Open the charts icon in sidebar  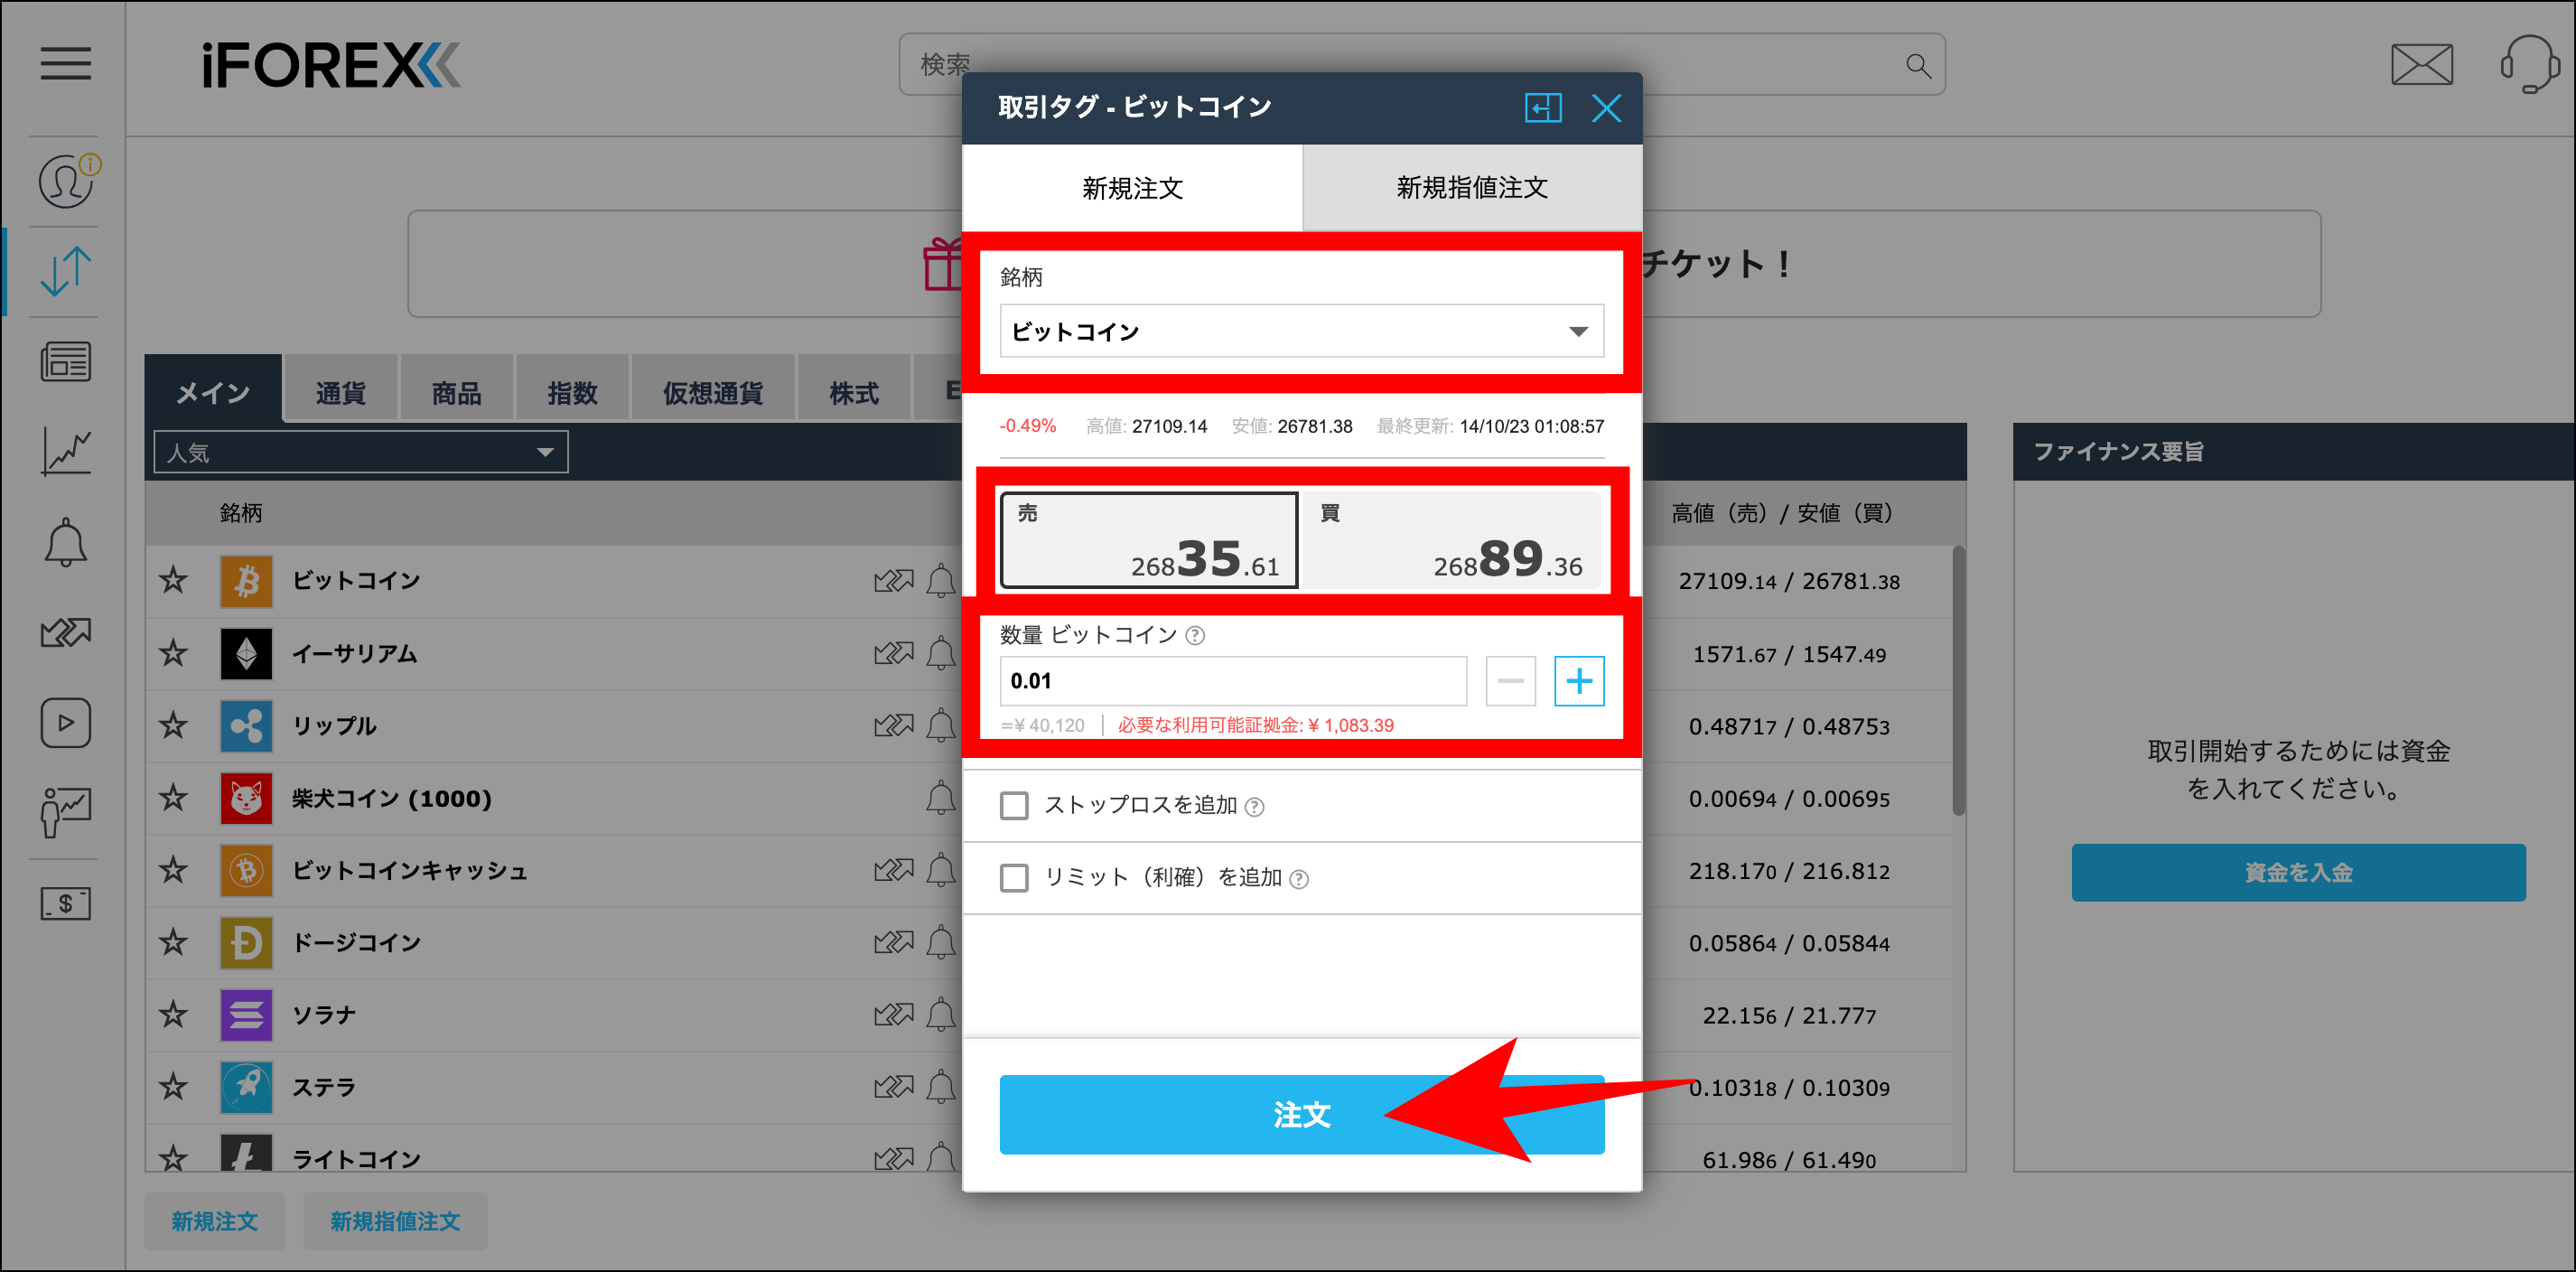(64, 451)
